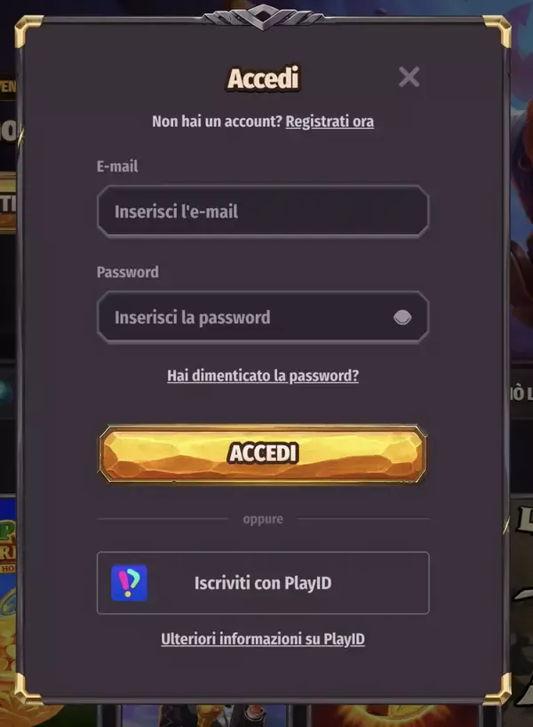Screen dimensions: 533x727
Task: Click the Non hai un account text
Action: pyautogui.click(x=217, y=122)
